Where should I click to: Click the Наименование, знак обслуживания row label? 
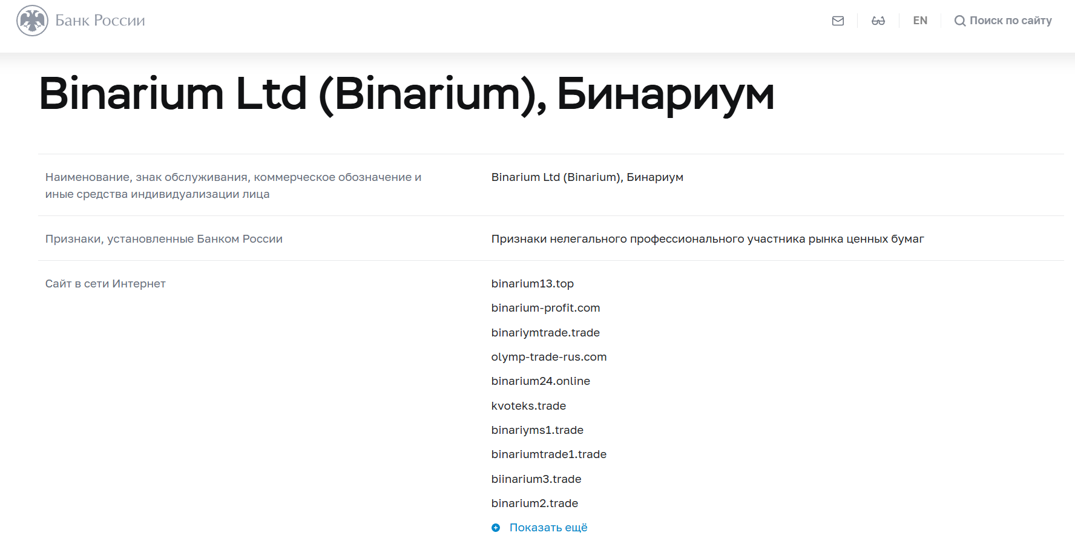233,186
